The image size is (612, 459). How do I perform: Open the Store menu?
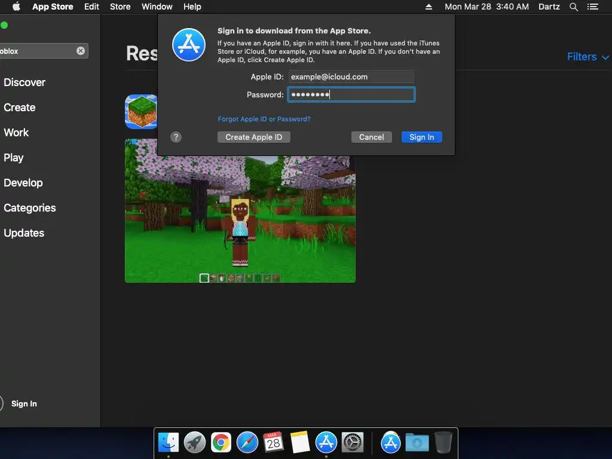pos(120,7)
